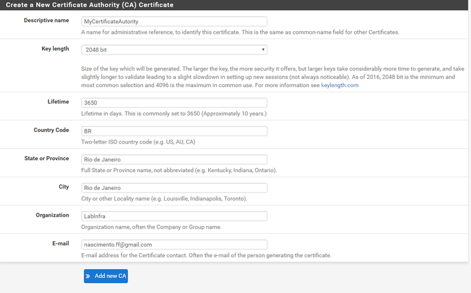Click the State or Province label
Screen dimensions: 471x293
(x=47, y=158)
